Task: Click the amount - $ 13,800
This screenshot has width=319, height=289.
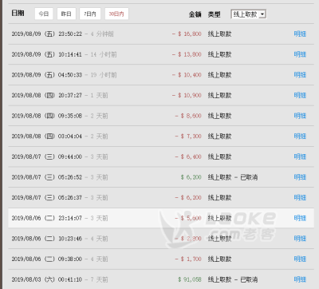Action: coord(187,54)
